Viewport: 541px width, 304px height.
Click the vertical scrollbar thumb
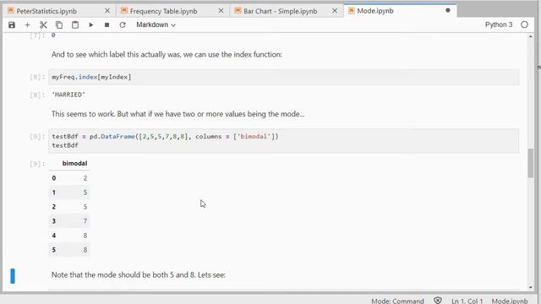coord(530,163)
